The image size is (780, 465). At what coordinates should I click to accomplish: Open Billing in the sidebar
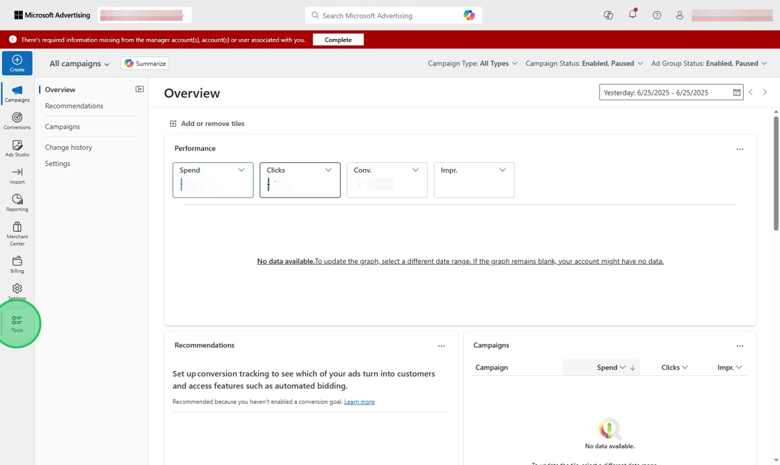pyautogui.click(x=17, y=265)
